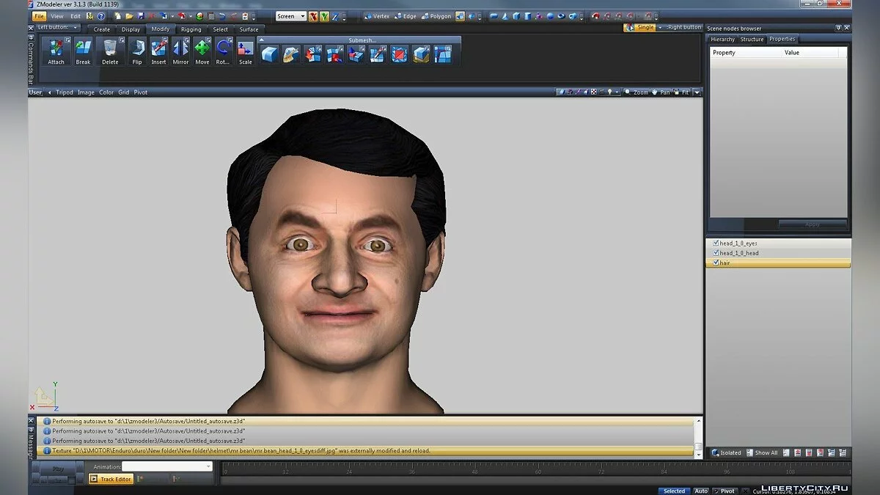Viewport: 880px width, 495px height.
Task: Toggle the head_1_0_head visibility checkbox
Action: pyautogui.click(x=716, y=253)
